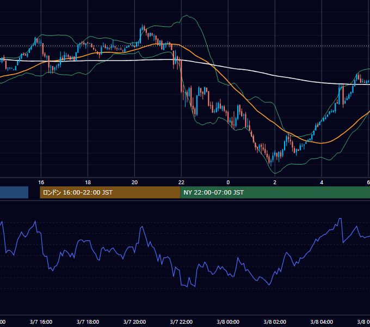The image size is (370, 327).
Task: Click the 3/7 18:00 label on lower axis
Action: coord(88,322)
